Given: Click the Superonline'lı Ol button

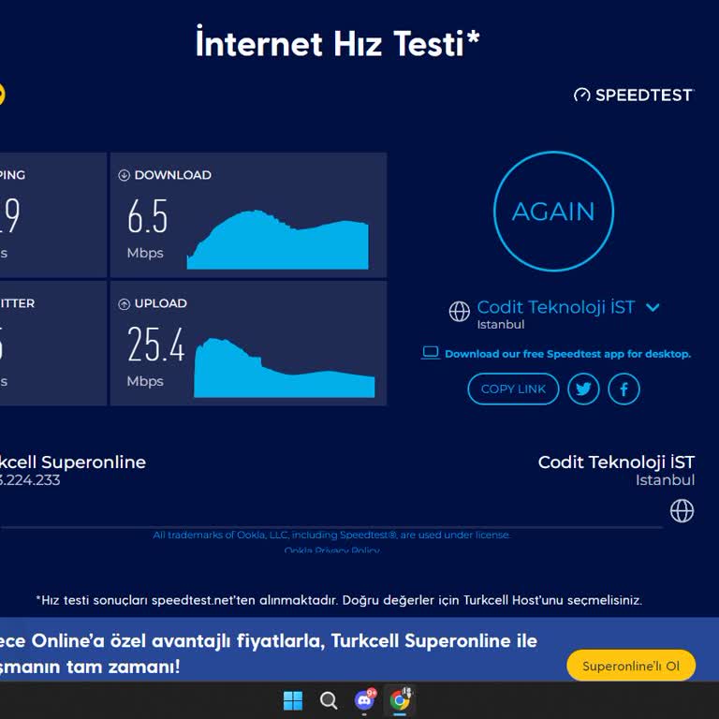Looking at the screenshot, I should (x=631, y=666).
